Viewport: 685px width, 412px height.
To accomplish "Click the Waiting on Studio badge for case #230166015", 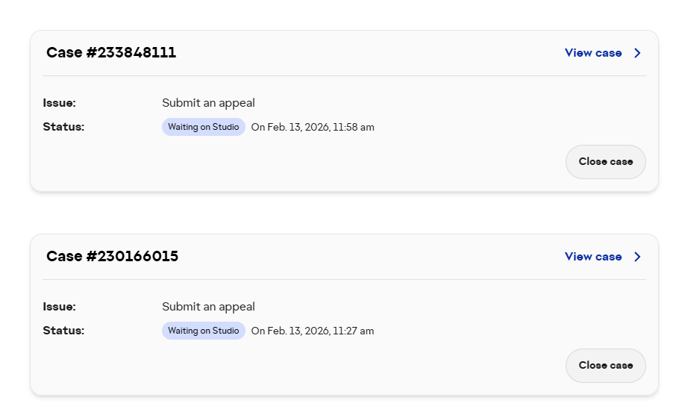I will coord(203,331).
